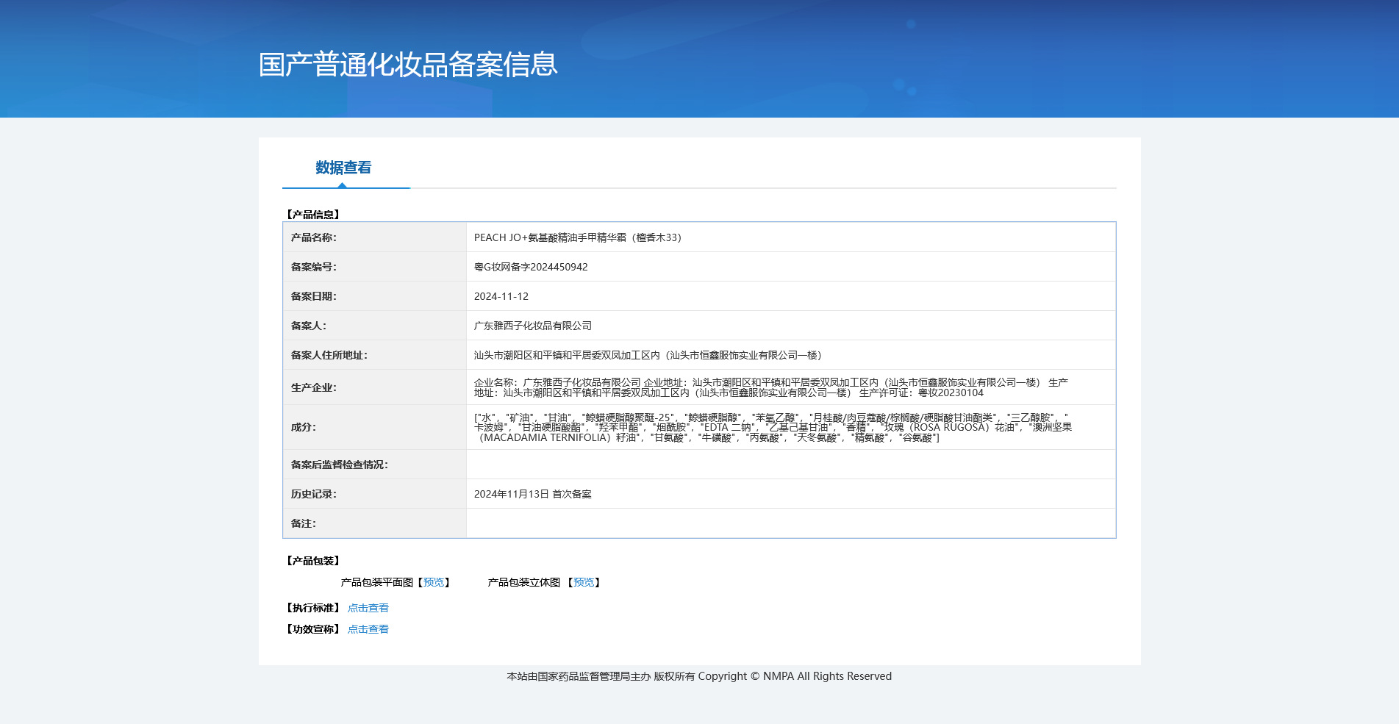This screenshot has height=724, width=1399.
Task: Click the NMPA copyright footer text
Action: pyautogui.click(x=698, y=676)
